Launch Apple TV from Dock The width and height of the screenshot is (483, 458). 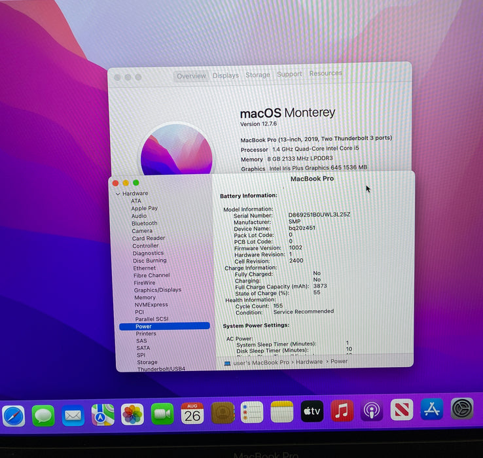[x=312, y=411]
